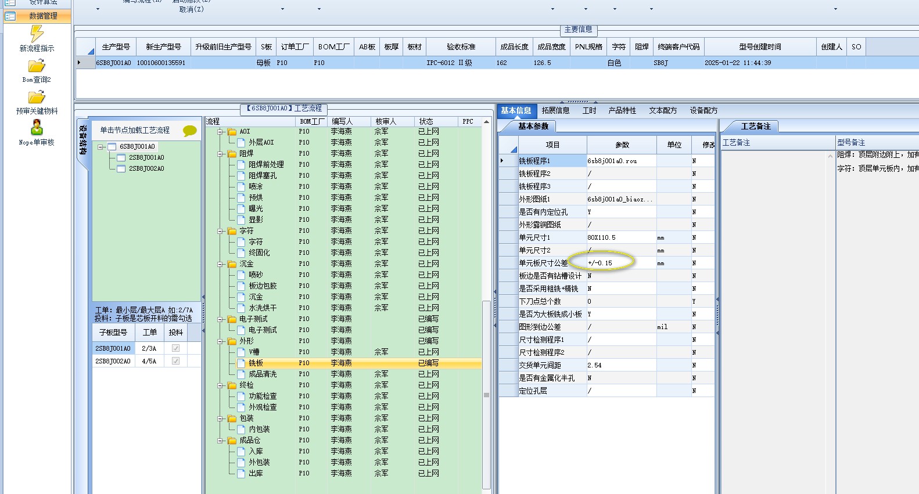Click the 参数 column header
Screen dimensions: 919x494
coord(622,145)
